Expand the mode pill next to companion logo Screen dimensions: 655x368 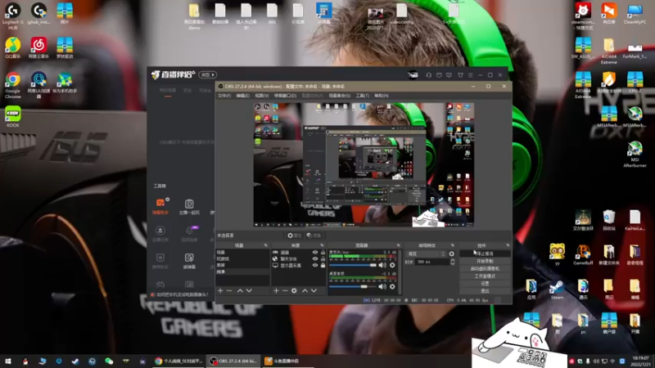208,75
